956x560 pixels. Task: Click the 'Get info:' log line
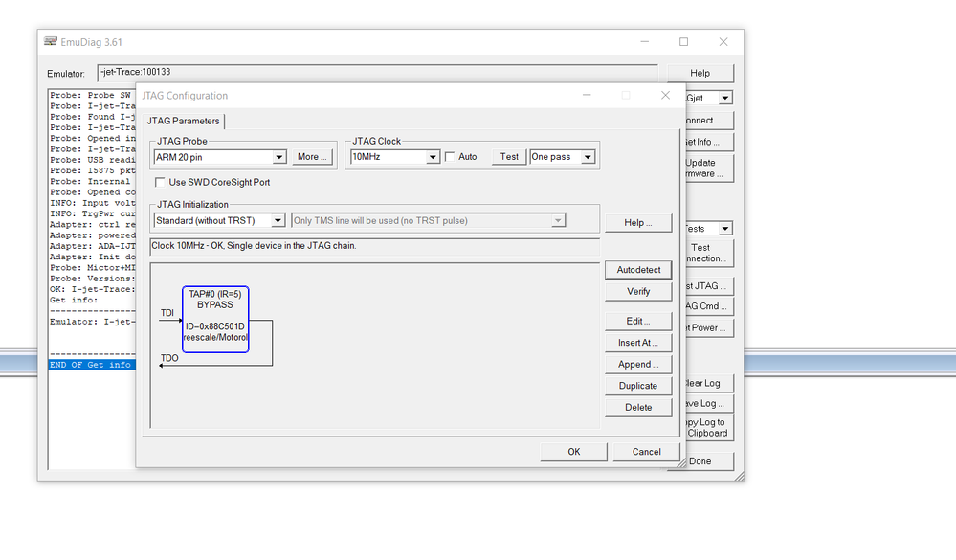click(73, 300)
